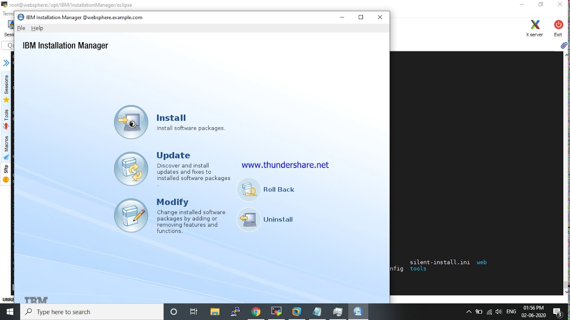Minimize the IBM Installation Manager window

(342, 17)
